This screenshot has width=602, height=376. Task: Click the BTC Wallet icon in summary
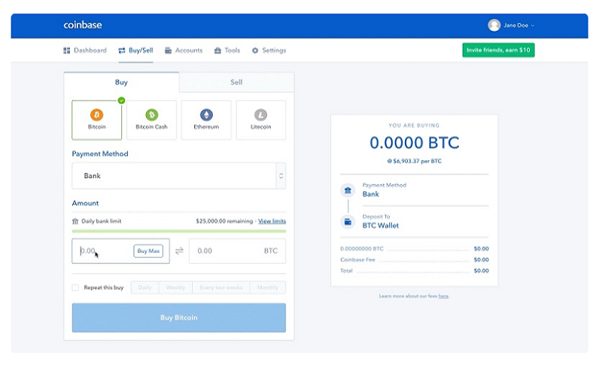click(348, 222)
